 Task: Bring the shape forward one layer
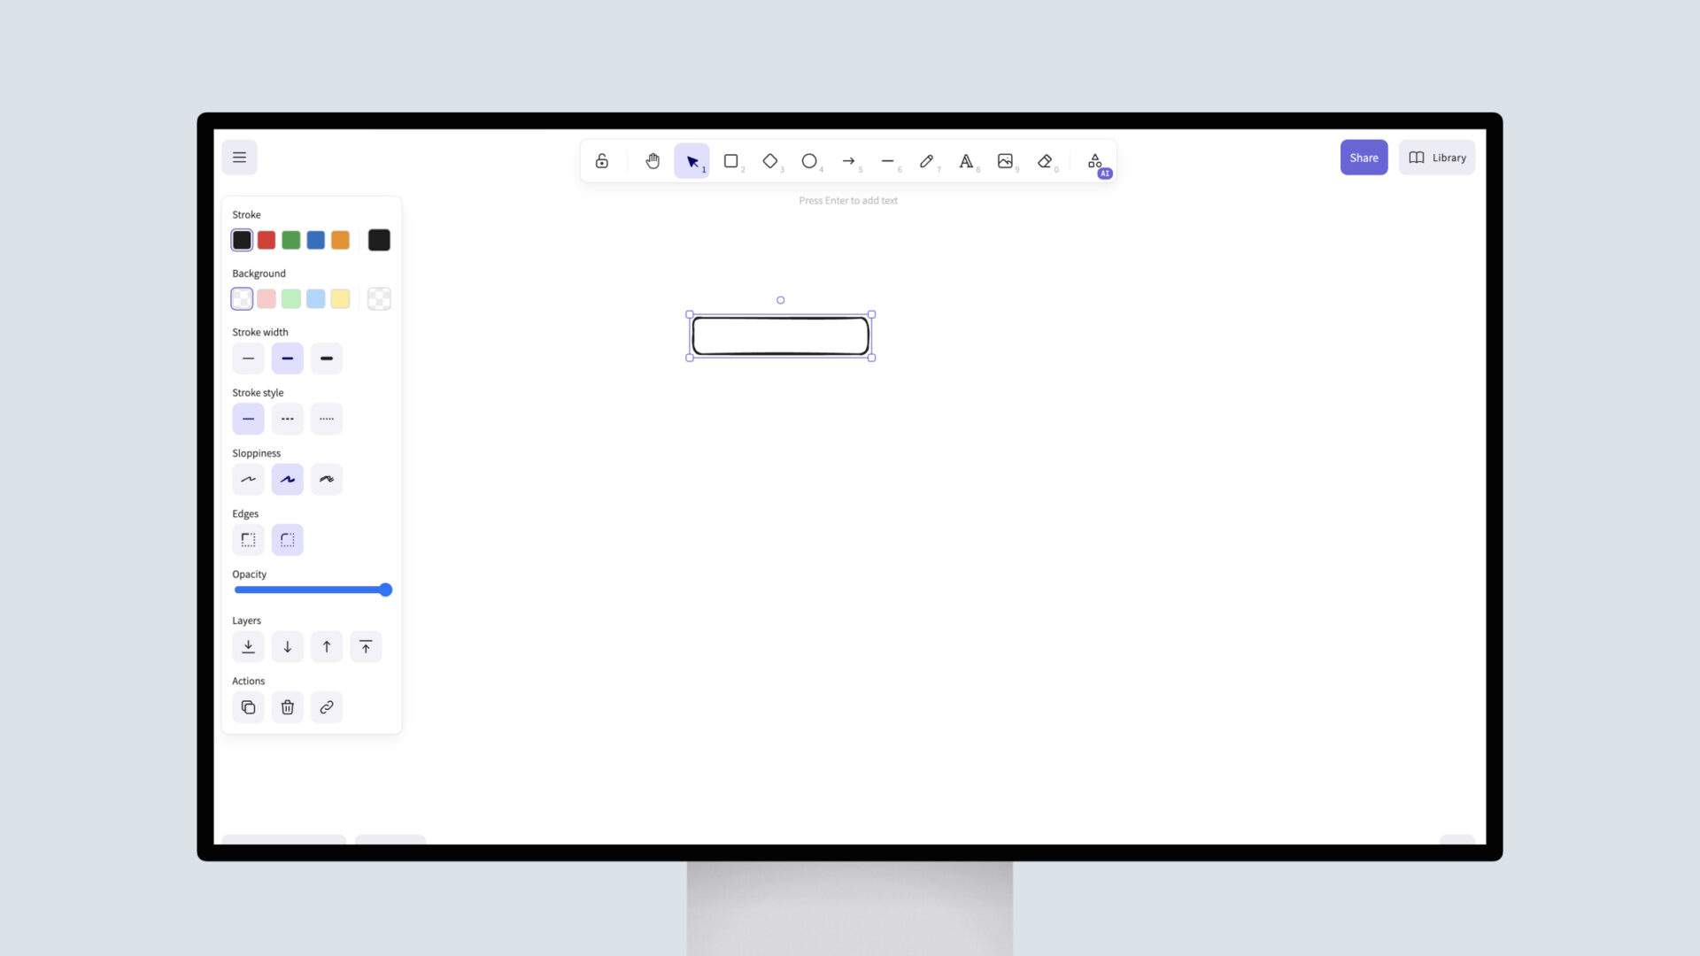327,647
